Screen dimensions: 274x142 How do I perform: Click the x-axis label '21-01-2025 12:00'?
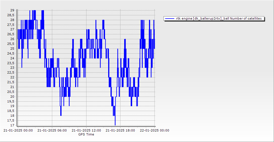pyautogui.click(x=86, y=131)
